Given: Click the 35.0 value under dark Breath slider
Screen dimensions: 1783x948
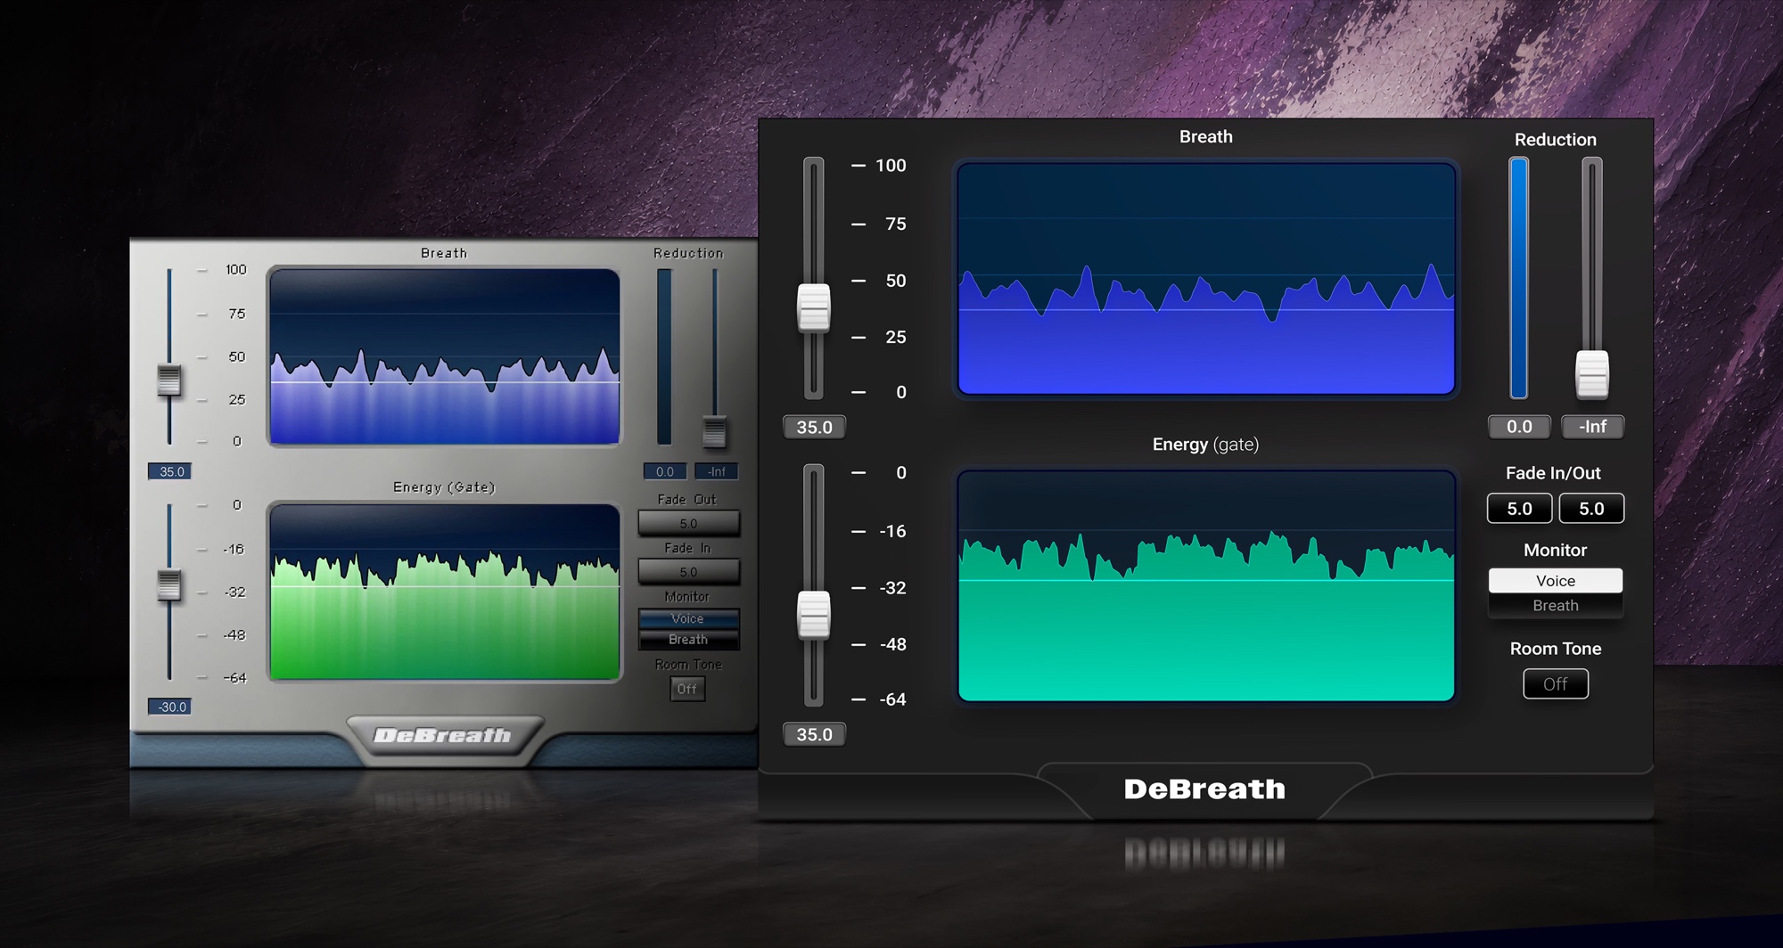Looking at the screenshot, I should tap(814, 427).
